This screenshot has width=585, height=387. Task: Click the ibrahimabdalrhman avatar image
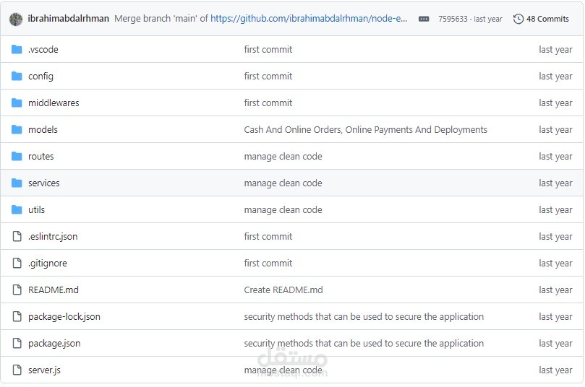click(x=16, y=19)
